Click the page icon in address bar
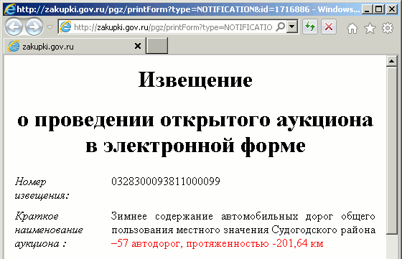The image size is (402, 259). pyautogui.click(x=65, y=27)
